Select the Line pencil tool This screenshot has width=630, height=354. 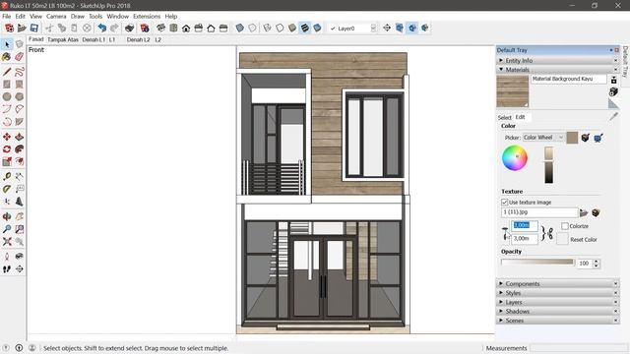pyautogui.click(x=7, y=72)
